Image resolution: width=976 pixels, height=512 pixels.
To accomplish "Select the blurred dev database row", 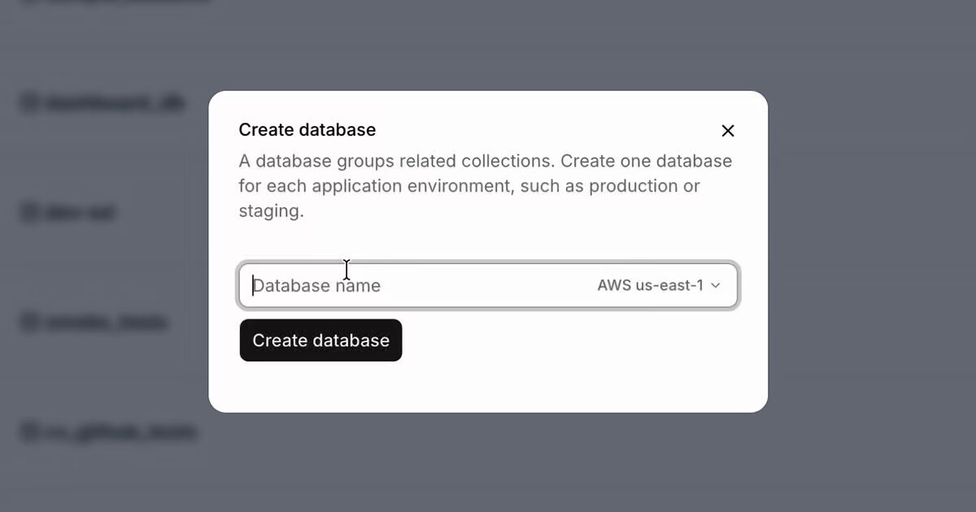I will tap(68, 213).
